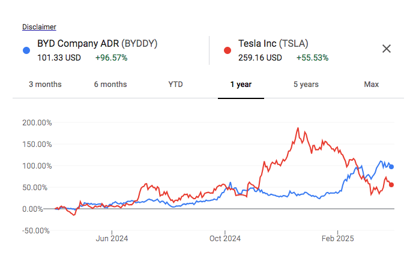Switch to the 6 months range tab
The height and width of the screenshot is (255, 419).
[110, 85]
